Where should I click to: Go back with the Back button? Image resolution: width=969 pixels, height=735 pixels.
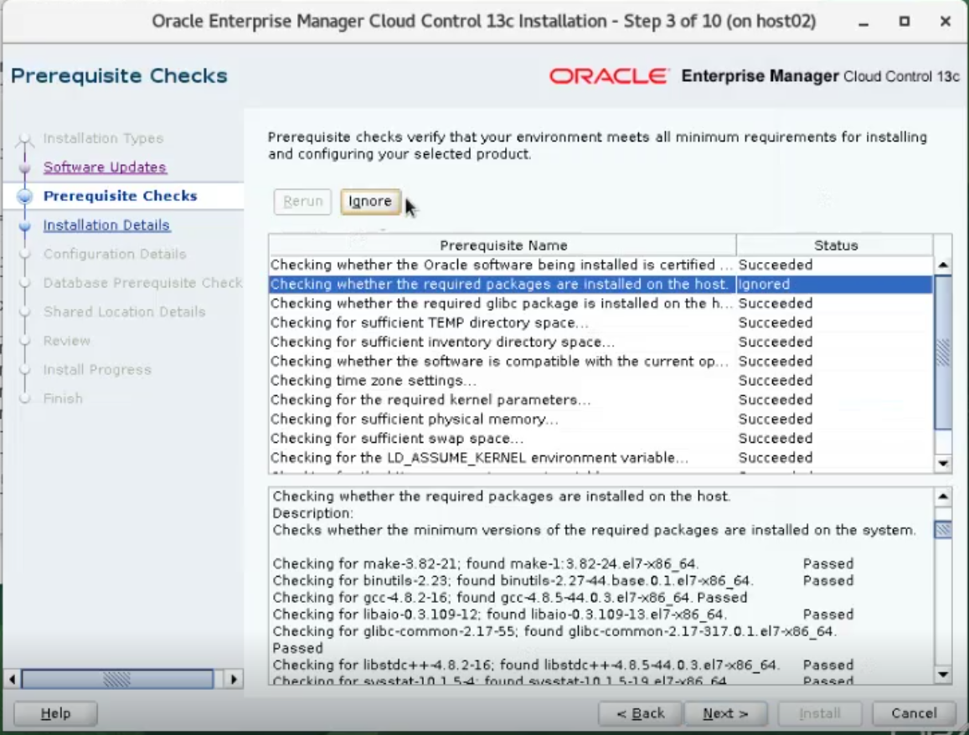coord(640,713)
